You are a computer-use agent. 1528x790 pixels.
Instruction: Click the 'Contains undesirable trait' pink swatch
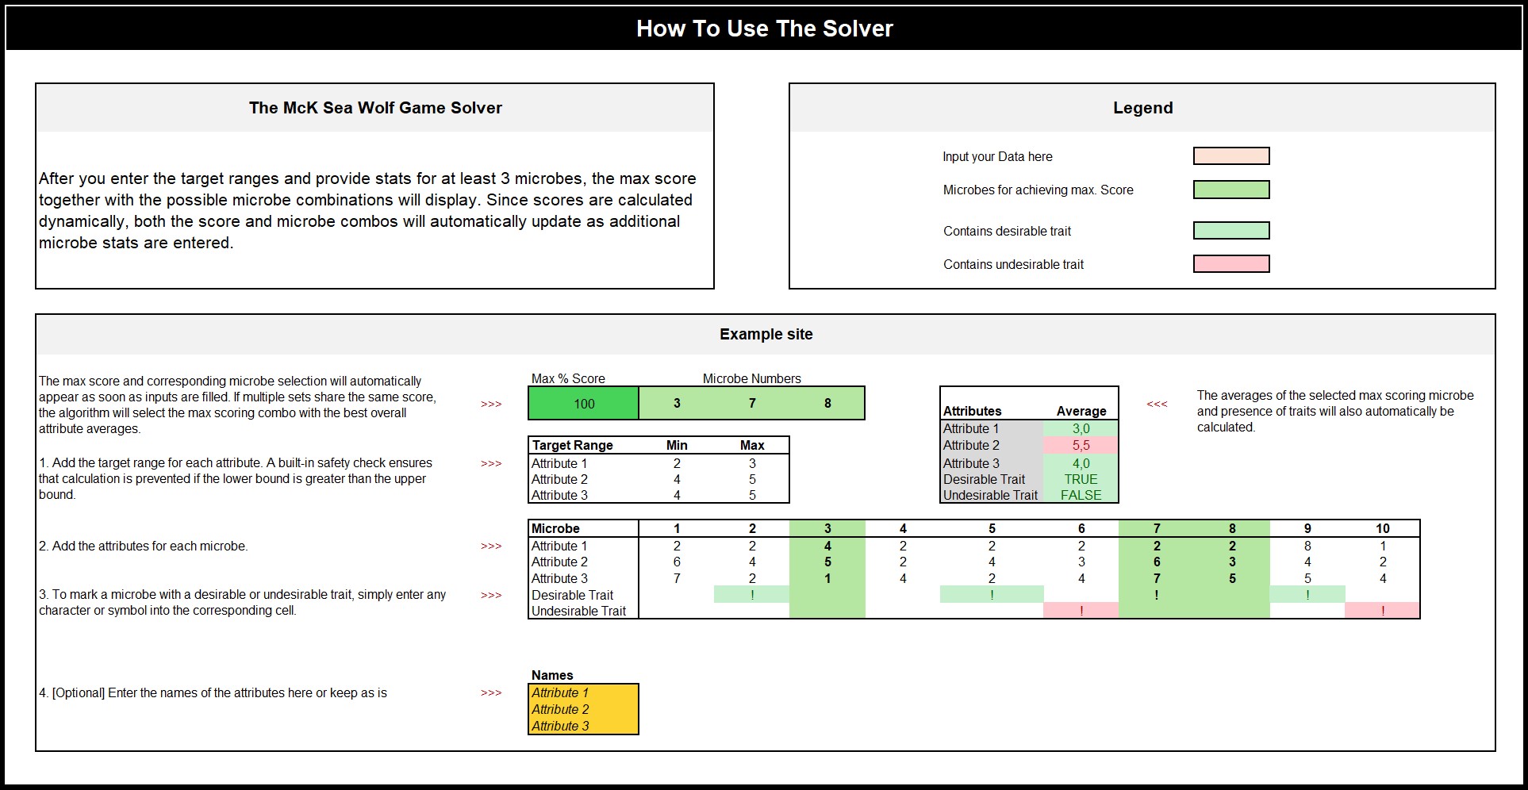coord(1230,264)
